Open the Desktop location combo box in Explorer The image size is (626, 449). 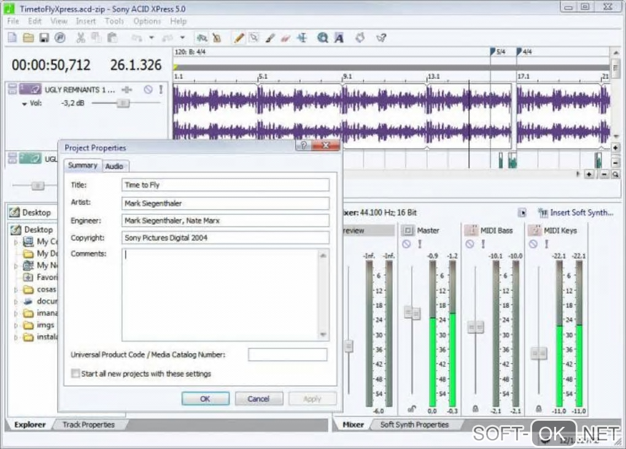point(33,213)
